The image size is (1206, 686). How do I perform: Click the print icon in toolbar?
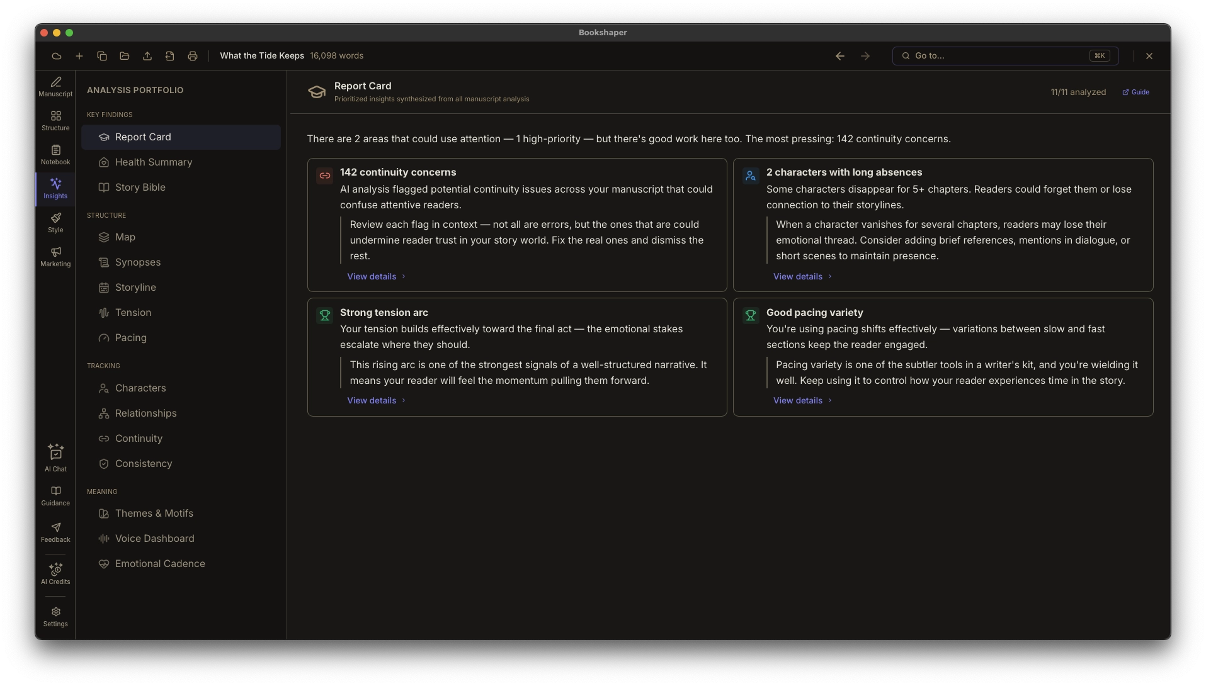193,56
